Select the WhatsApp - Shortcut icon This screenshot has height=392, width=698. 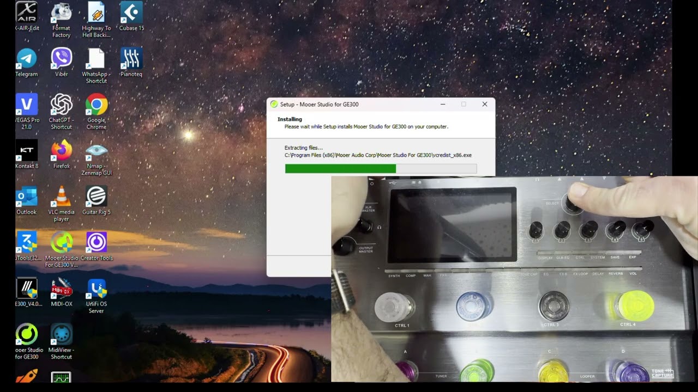point(97,66)
